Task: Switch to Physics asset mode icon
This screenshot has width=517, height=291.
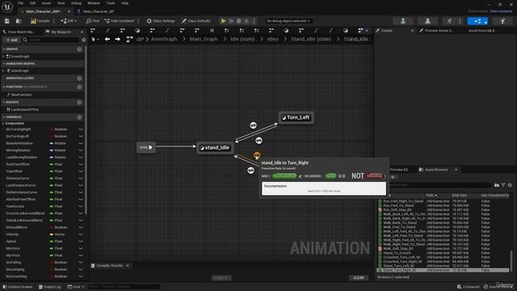Action: tap(502, 21)
